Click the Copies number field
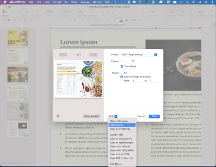 (x=126, y=61)
